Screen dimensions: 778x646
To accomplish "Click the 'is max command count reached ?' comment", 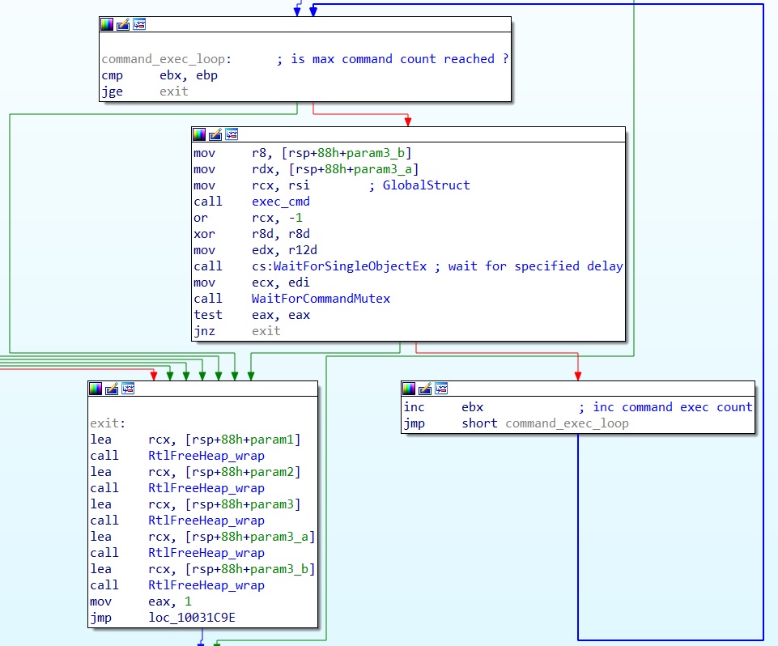I will (x=393, y=59).
